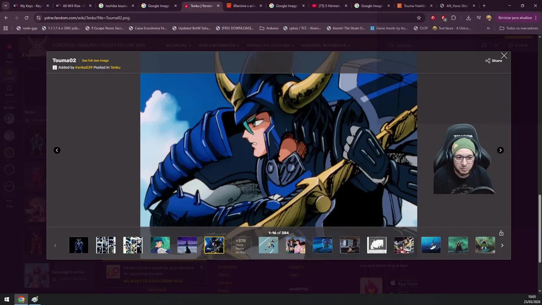
Task: Show hidden bookmarks with the » chevron
Action: tap(488, 28)
